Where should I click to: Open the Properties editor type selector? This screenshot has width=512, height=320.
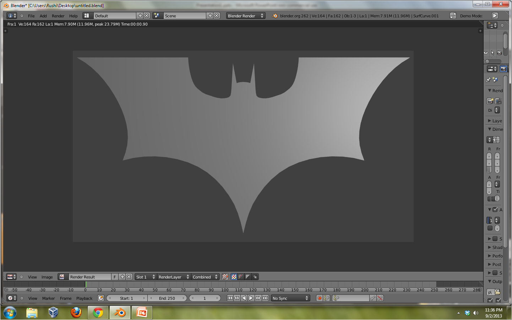(492, 69)
